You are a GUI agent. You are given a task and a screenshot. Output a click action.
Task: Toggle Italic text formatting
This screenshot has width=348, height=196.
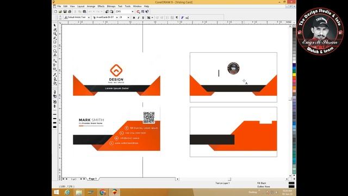139,17
